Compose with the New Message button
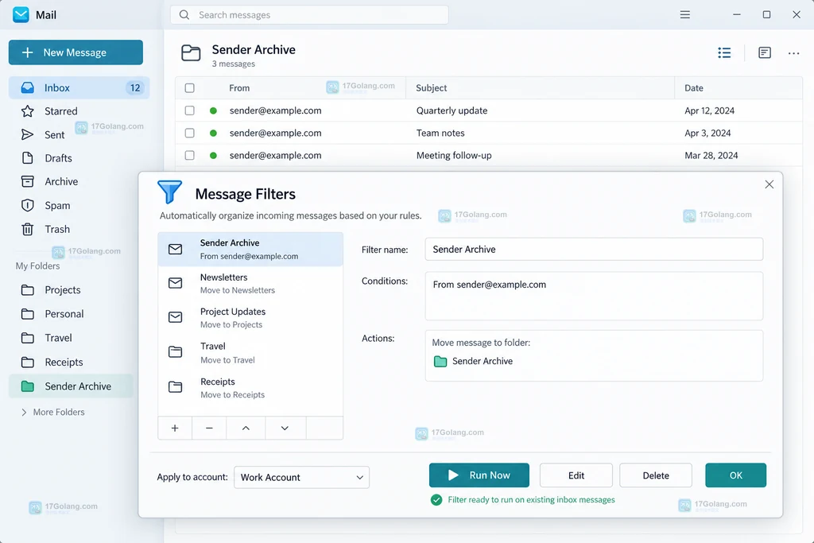Viewport: 814px width, 543px height. (x=76, y=52)
